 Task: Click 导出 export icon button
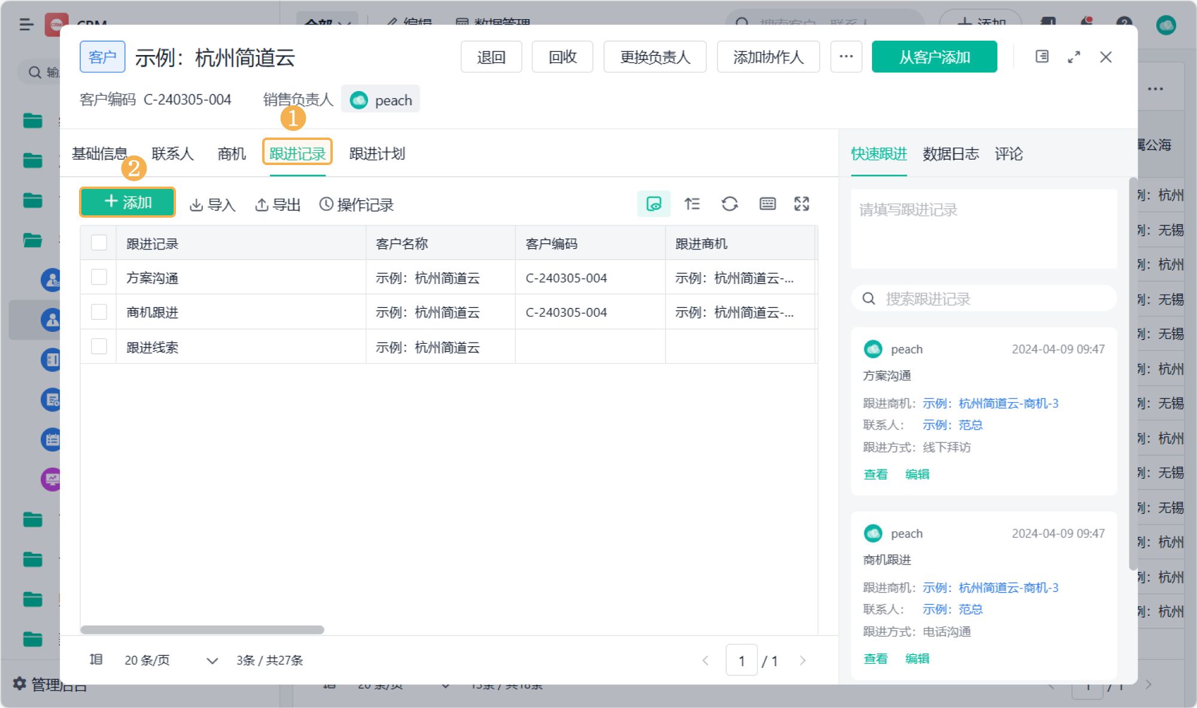click(x=278, y=205)
